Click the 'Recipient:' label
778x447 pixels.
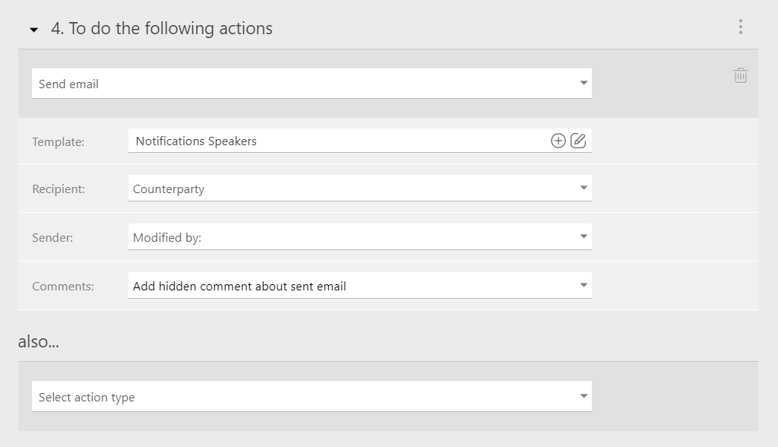pos(59,189)
